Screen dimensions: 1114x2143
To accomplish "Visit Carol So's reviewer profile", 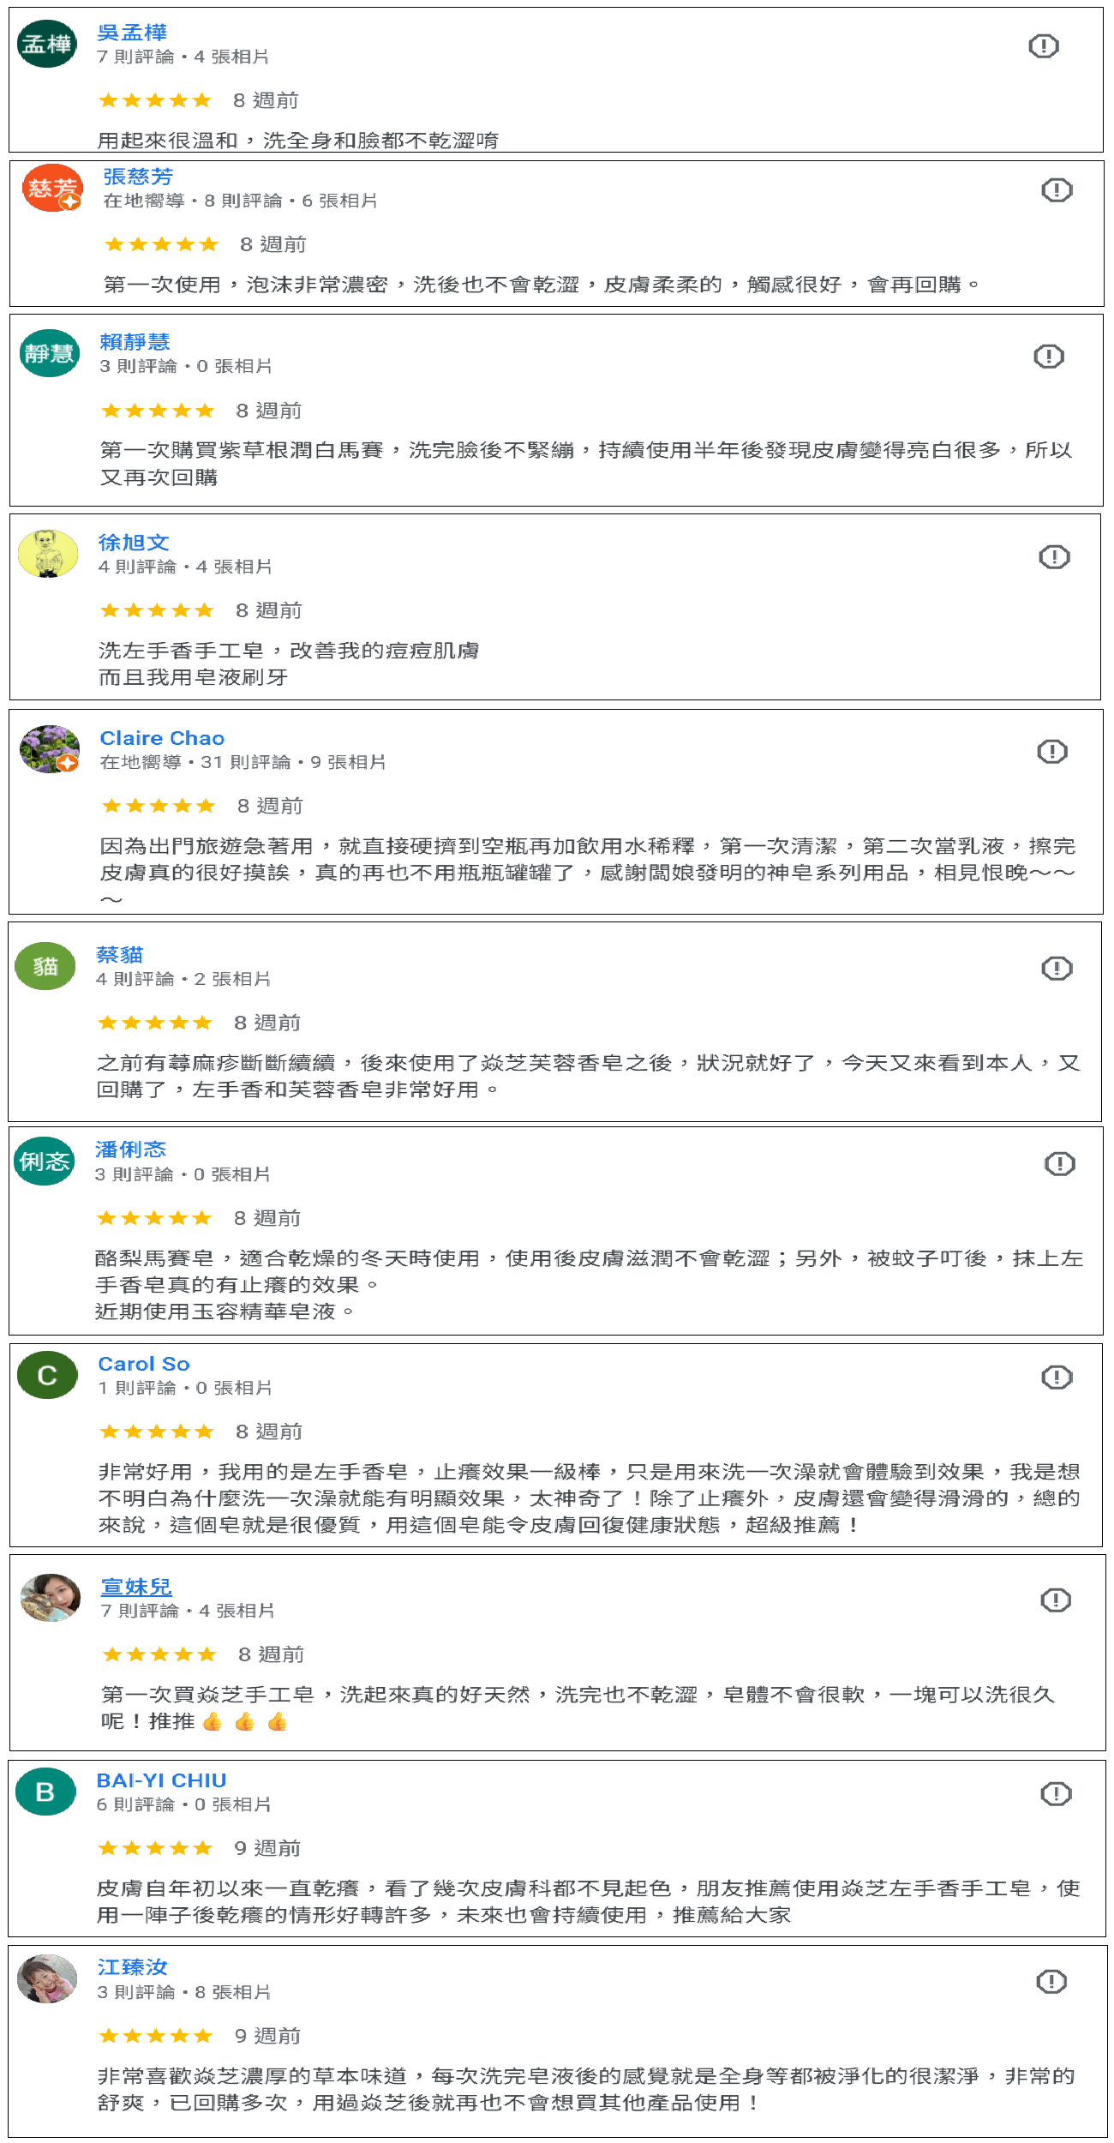I will pyautogui.click(x=144, y=1364).
